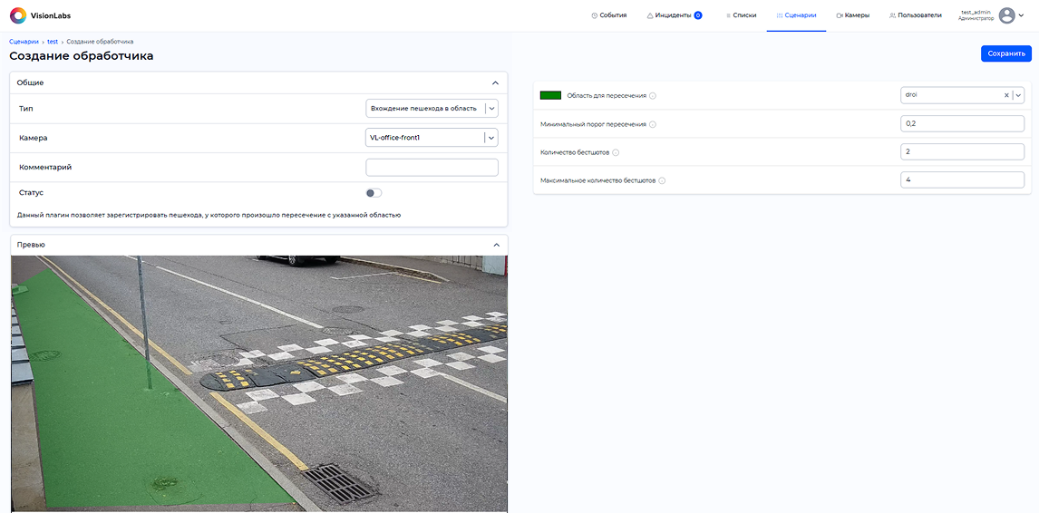Expand the user account menu chevron
1039x513 pixels.
click(1021, 15)
